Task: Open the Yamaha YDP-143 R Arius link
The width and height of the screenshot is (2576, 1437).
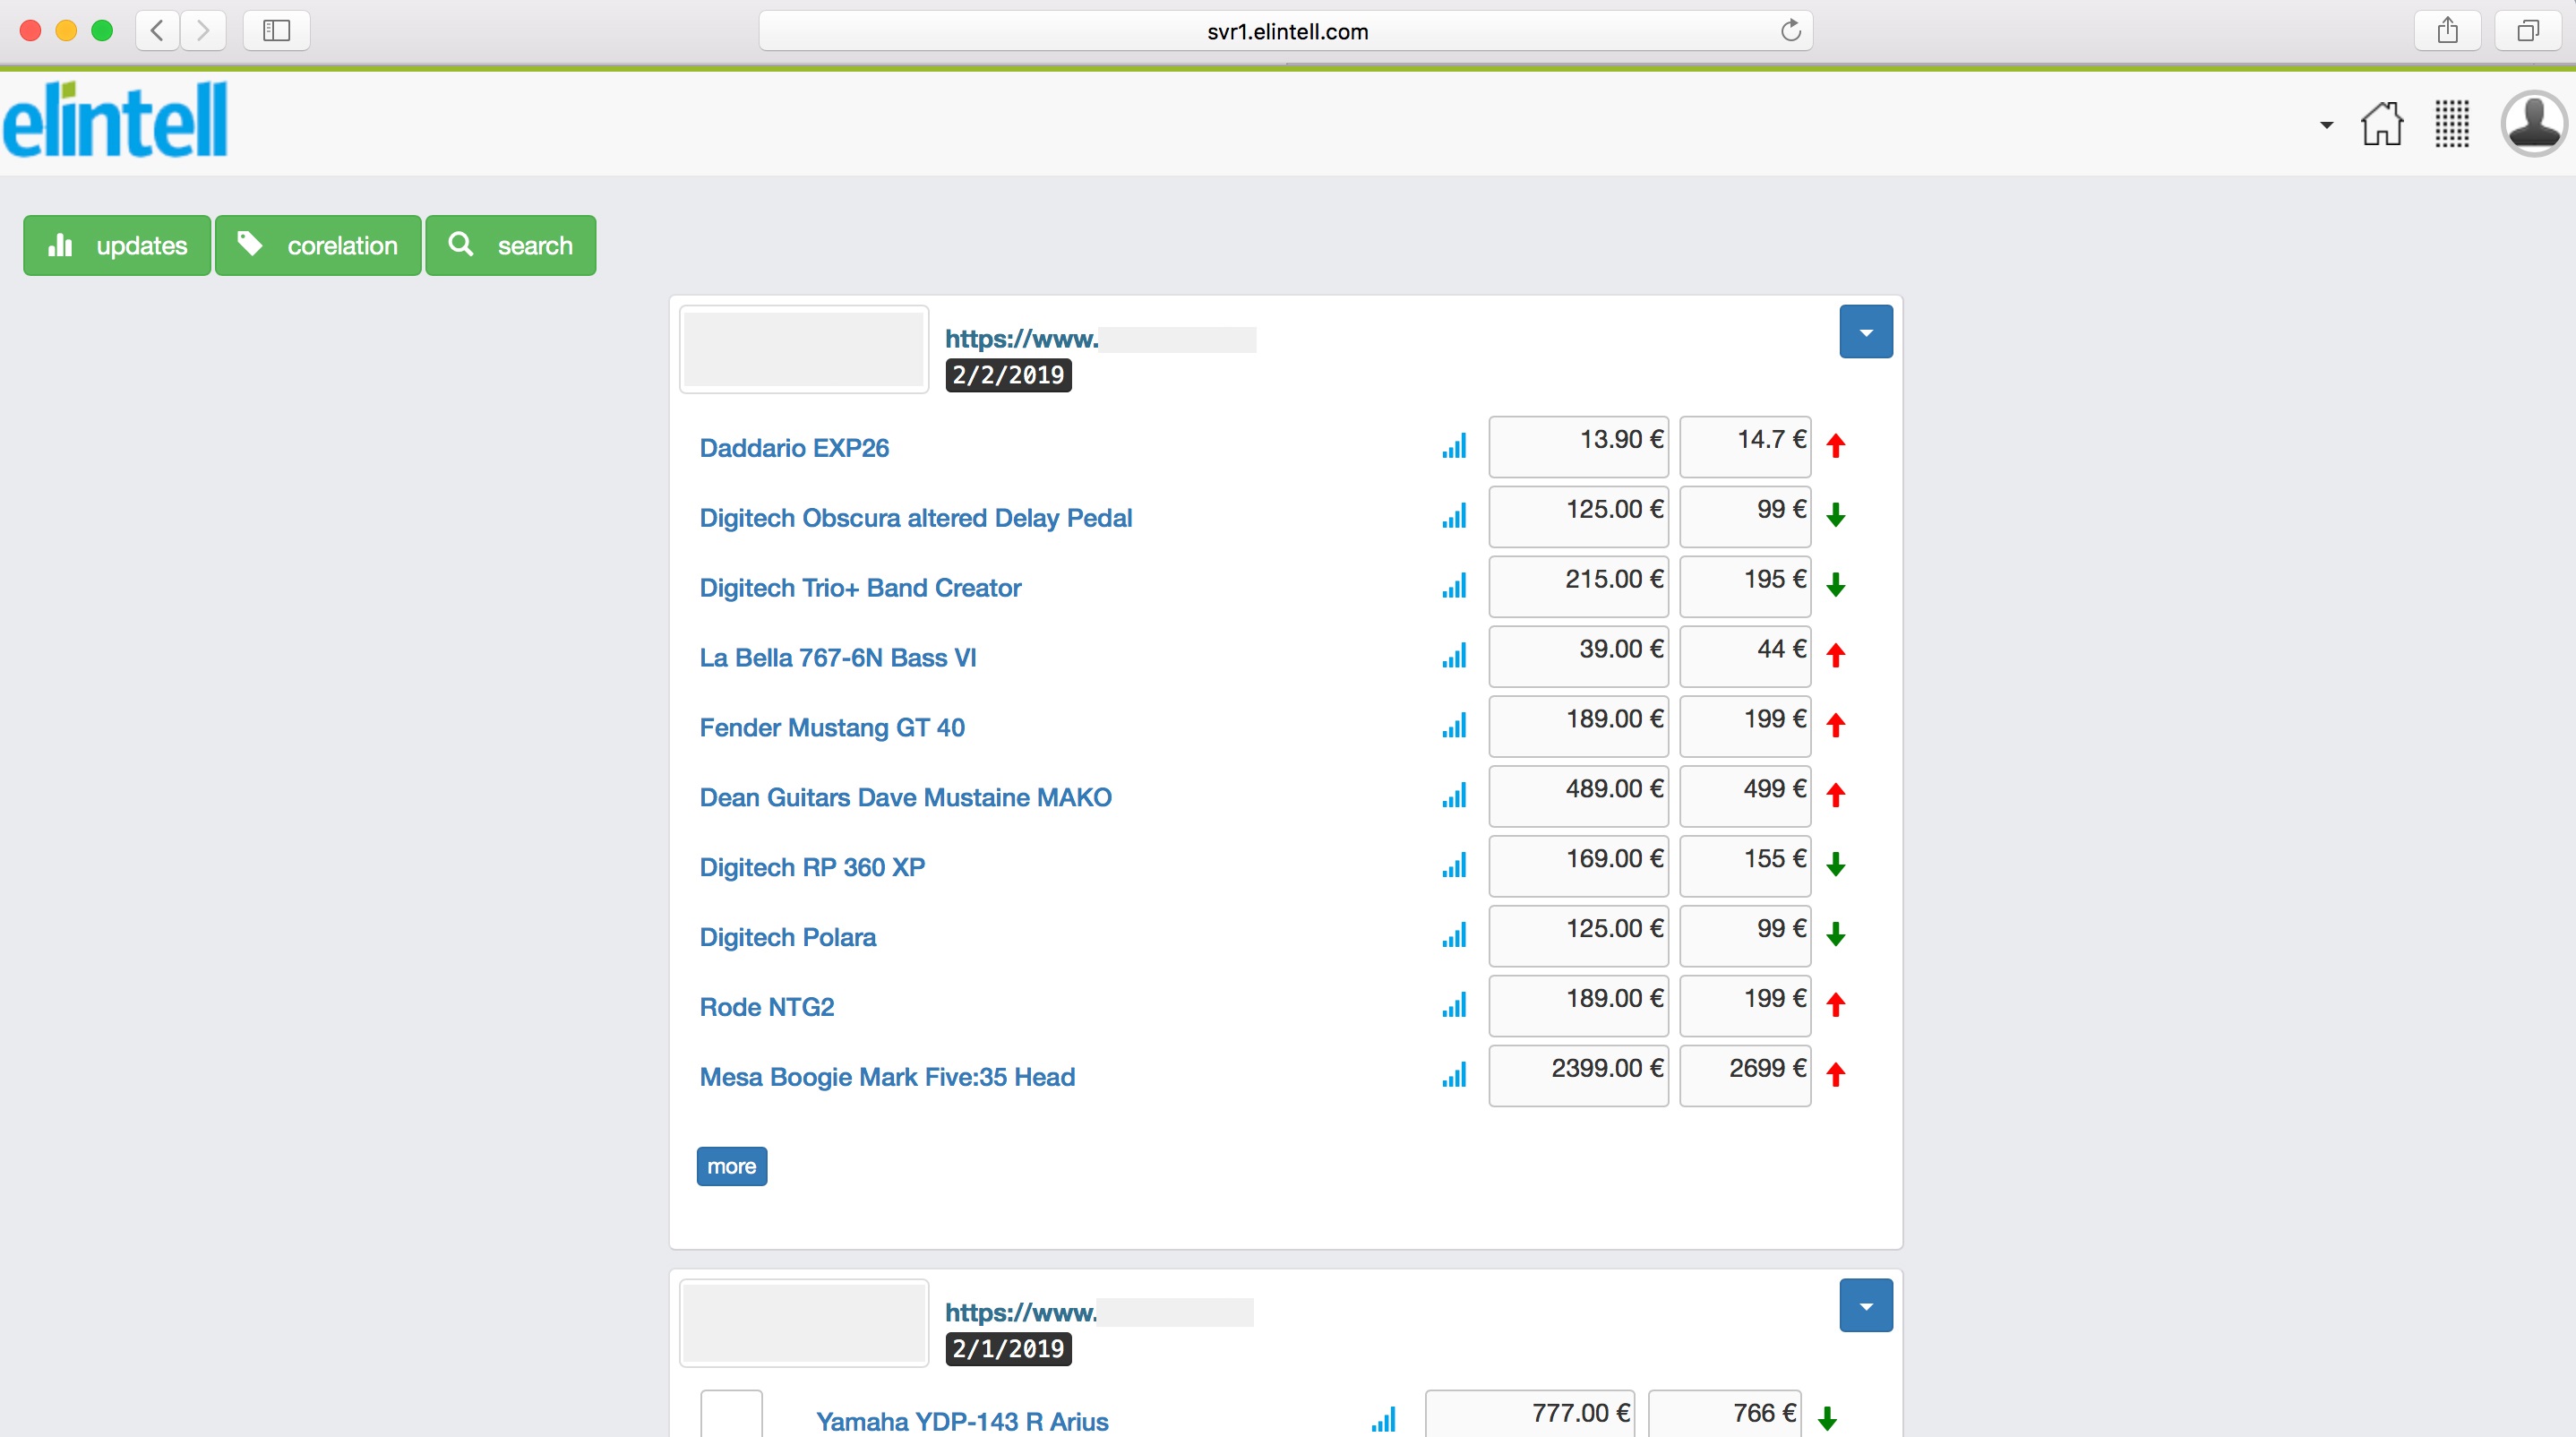Action: 962,1421
